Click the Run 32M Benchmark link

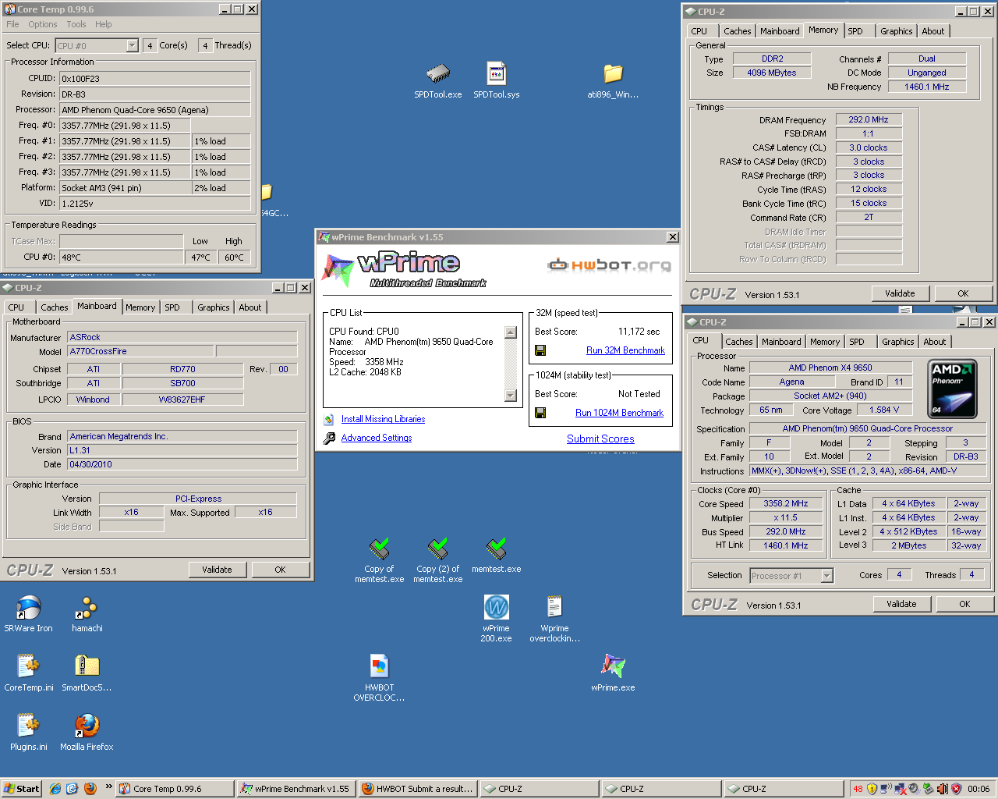(x=625, y=350)
